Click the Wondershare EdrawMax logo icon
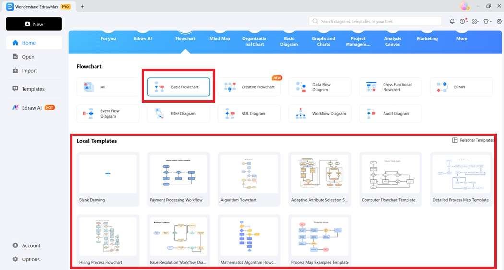 point(10,6)
